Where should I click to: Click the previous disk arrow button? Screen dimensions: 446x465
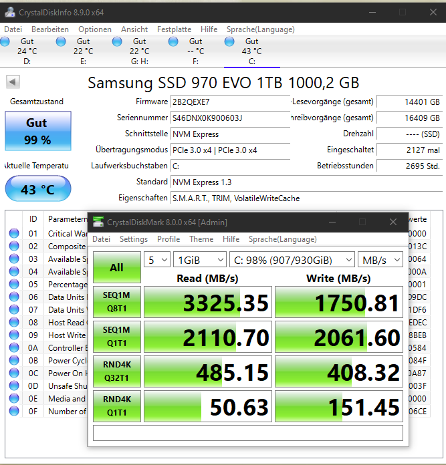click(x=13, y=82)
